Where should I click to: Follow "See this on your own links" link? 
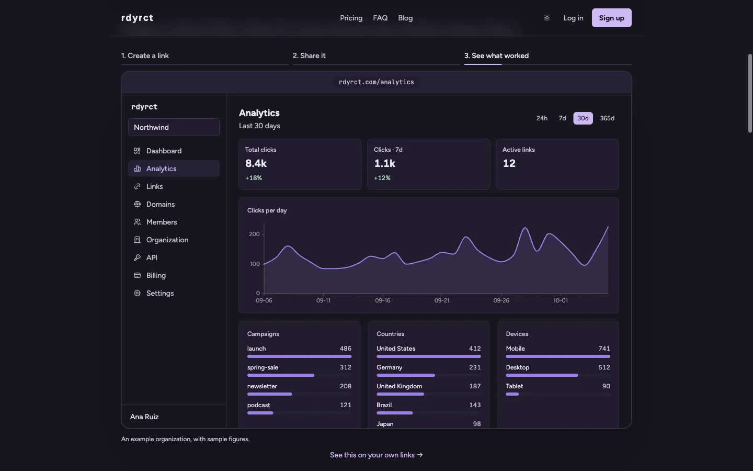click(376, 455)
